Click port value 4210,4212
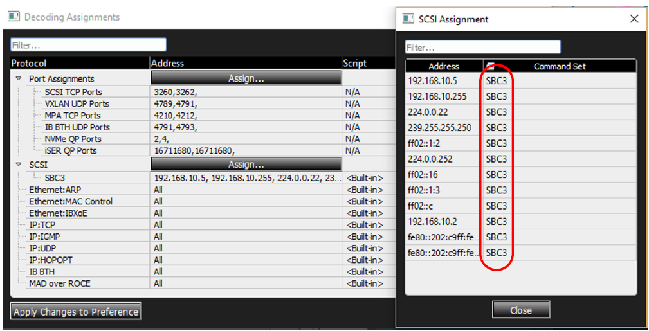This screenshot has width=649, height=331. pyautogui.click(x=176, y=116)
